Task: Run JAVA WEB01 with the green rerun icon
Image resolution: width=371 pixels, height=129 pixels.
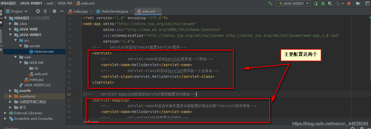Action: pos(316,3)
